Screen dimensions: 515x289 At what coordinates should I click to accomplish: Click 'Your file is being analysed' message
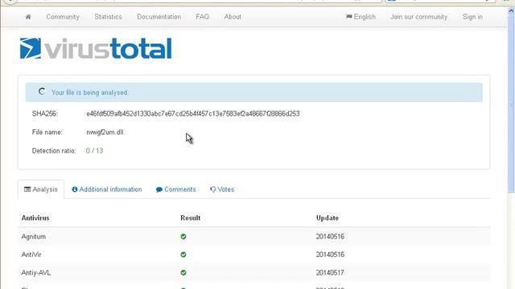tap(90, 93)
